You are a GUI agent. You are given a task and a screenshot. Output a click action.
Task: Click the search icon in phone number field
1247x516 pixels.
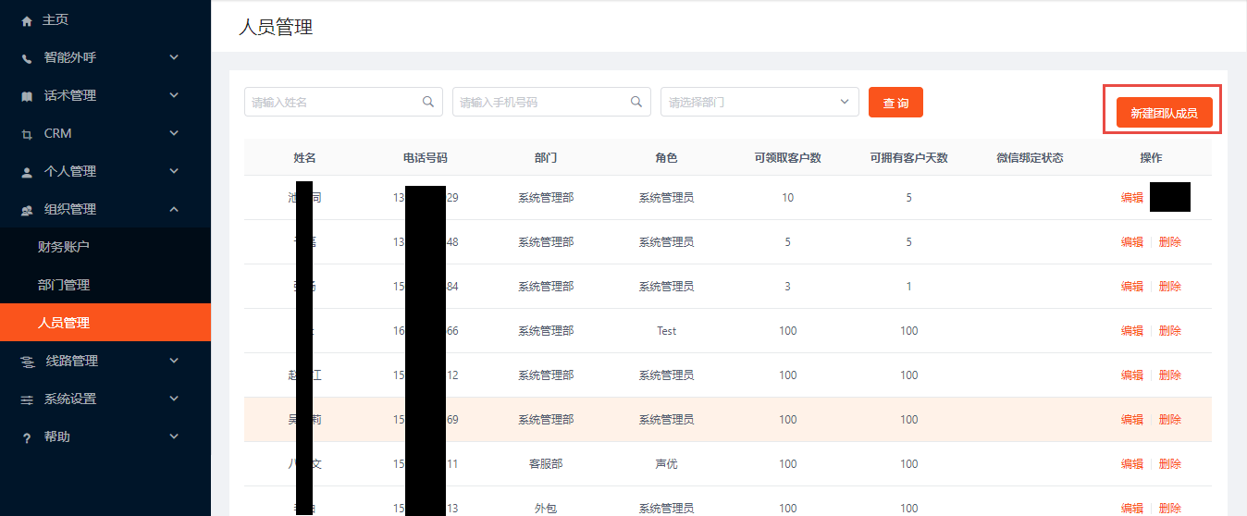coord(636,102)
